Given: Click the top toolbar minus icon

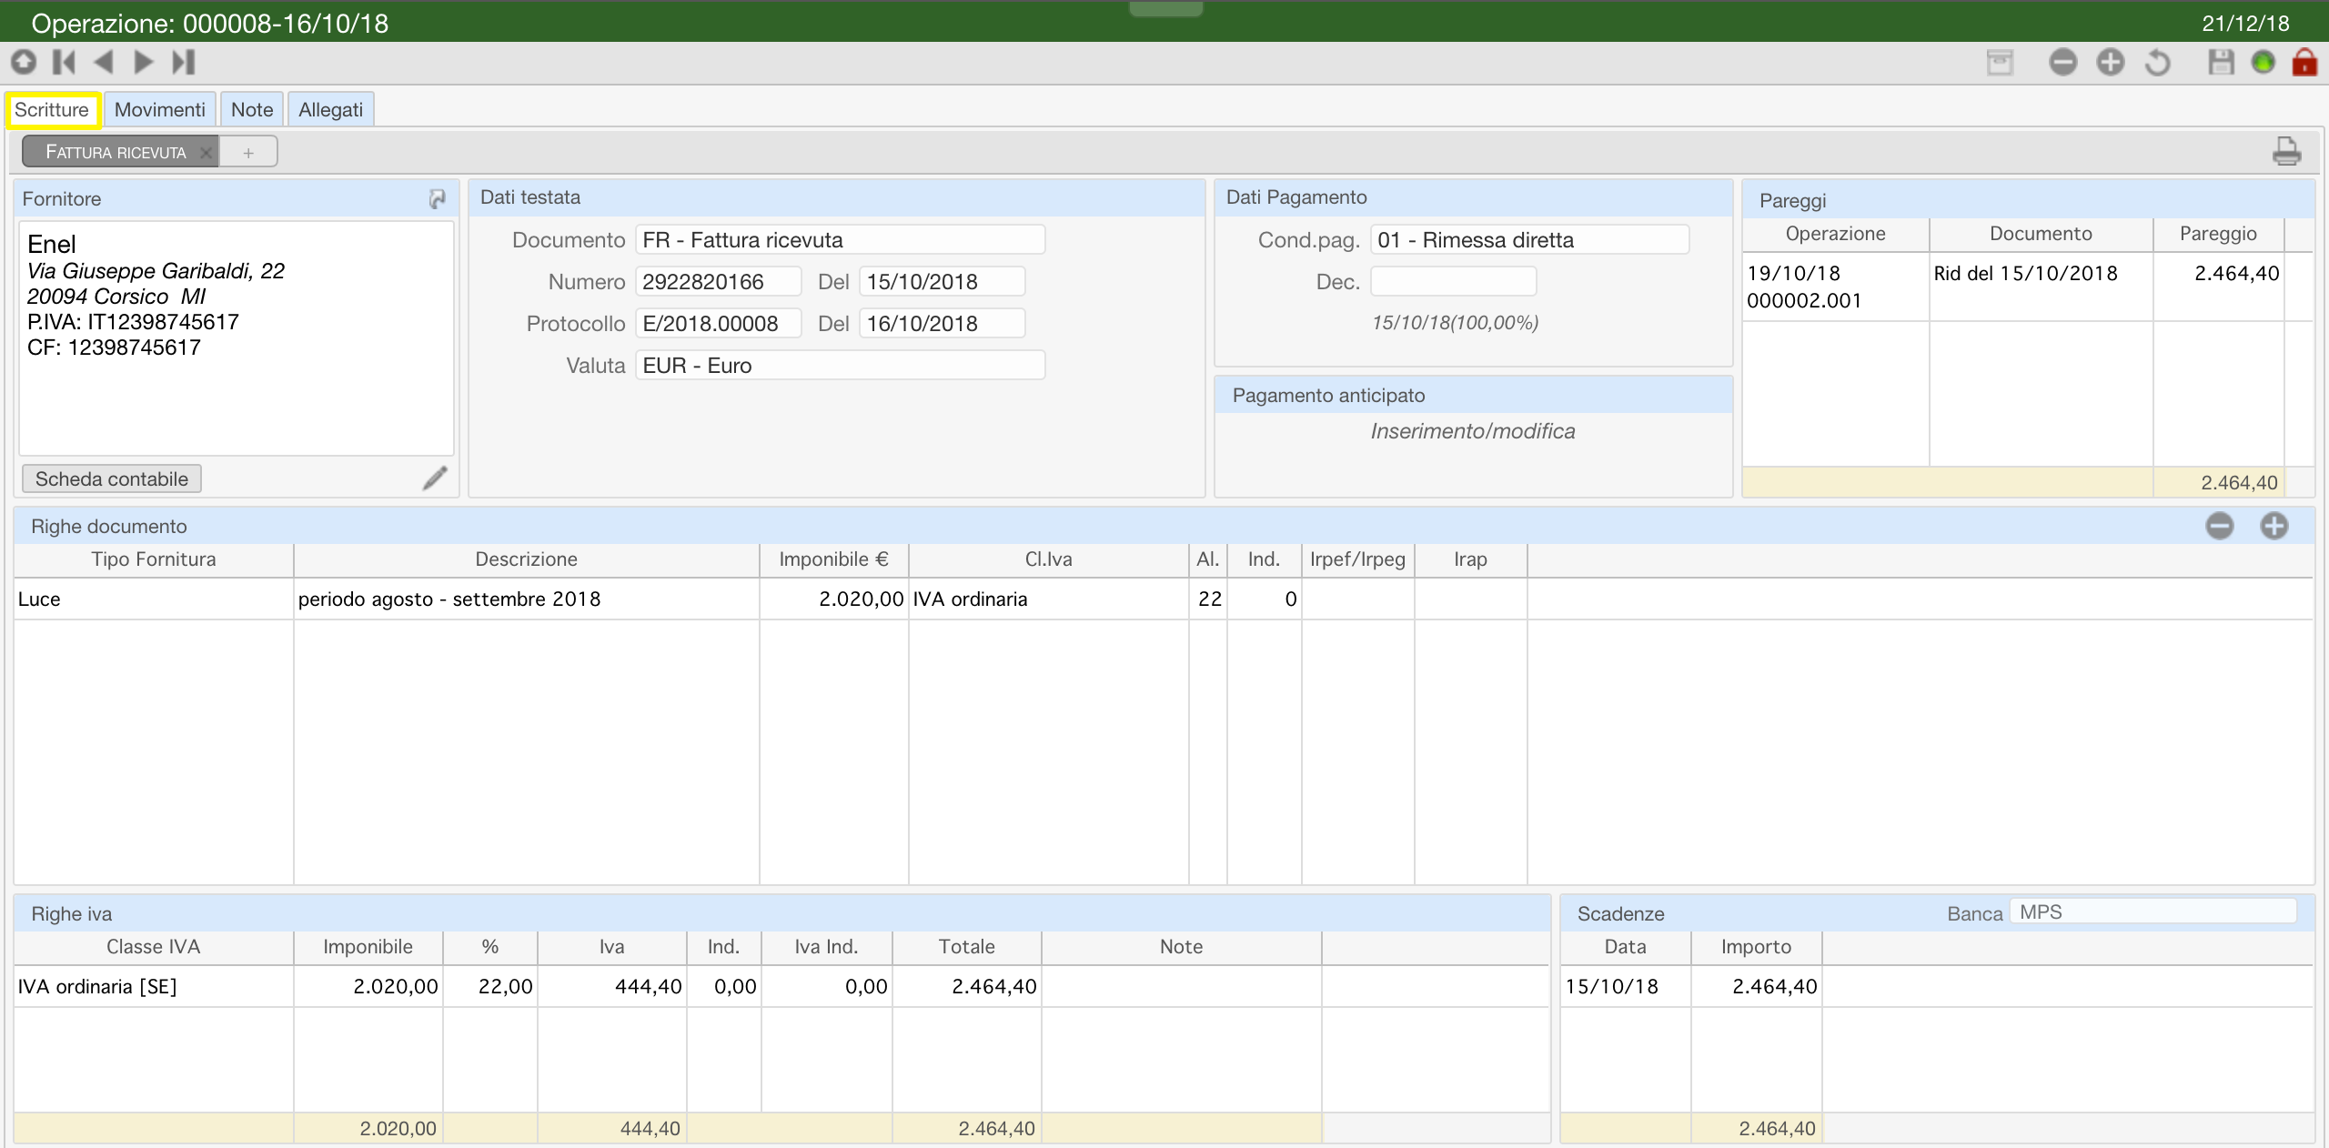Looking at the screenshot, I should click(x=2062, y=62).
